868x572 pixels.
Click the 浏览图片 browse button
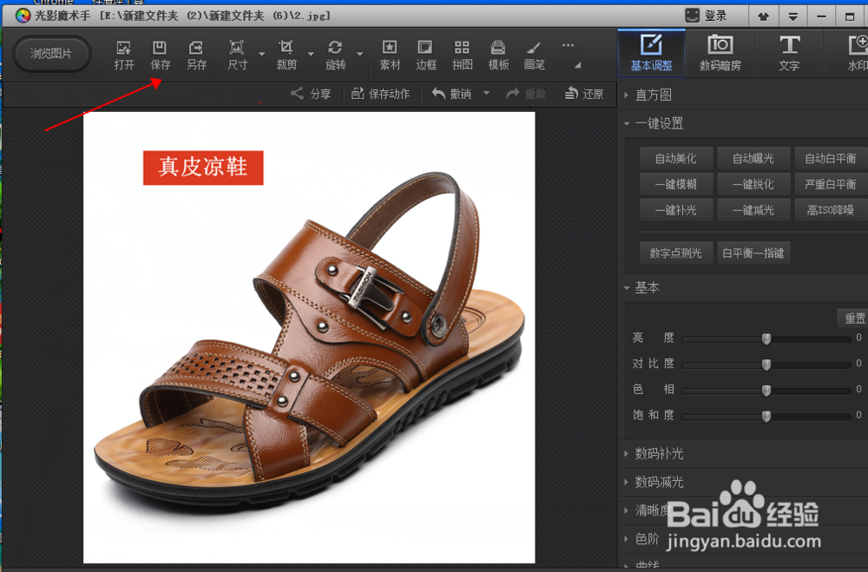[x=51, y=54]
